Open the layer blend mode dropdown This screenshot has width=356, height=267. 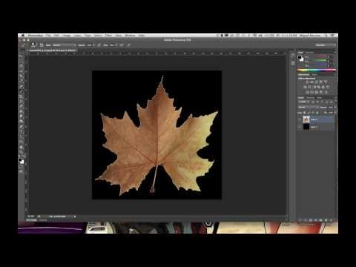point(309,108)
